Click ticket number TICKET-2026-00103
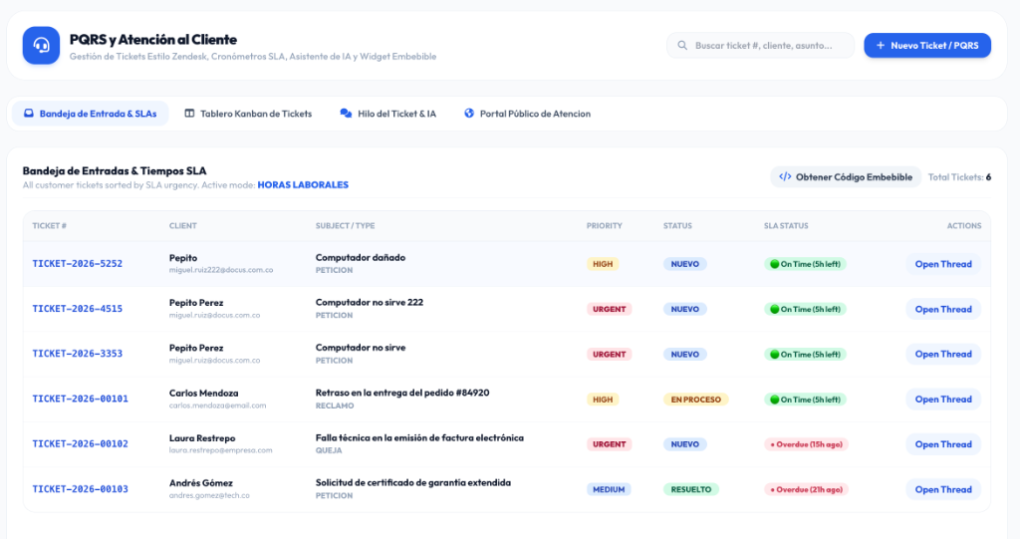Image resolution: width=1020 pixels, height=539 pixels. [80, 489]
